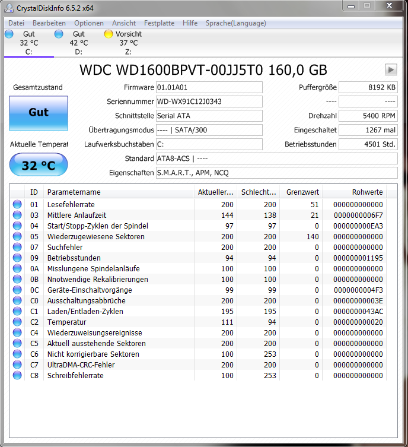Open the Optionen menu

click(x=89, y=23)
